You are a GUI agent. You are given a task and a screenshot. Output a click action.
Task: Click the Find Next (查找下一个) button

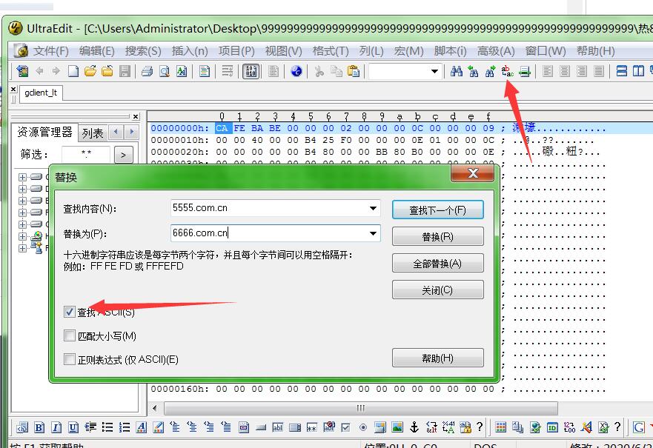(x=437, y=210)
